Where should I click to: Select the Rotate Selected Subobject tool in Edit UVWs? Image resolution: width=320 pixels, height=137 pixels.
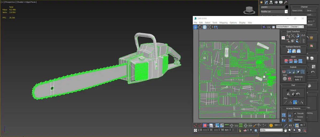point(200,27)
